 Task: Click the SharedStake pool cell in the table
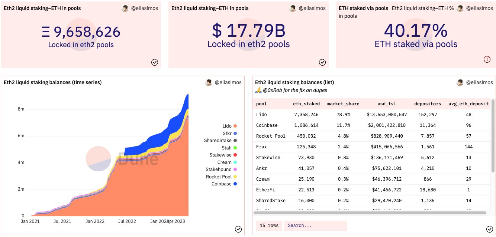[x=271, y=201]
